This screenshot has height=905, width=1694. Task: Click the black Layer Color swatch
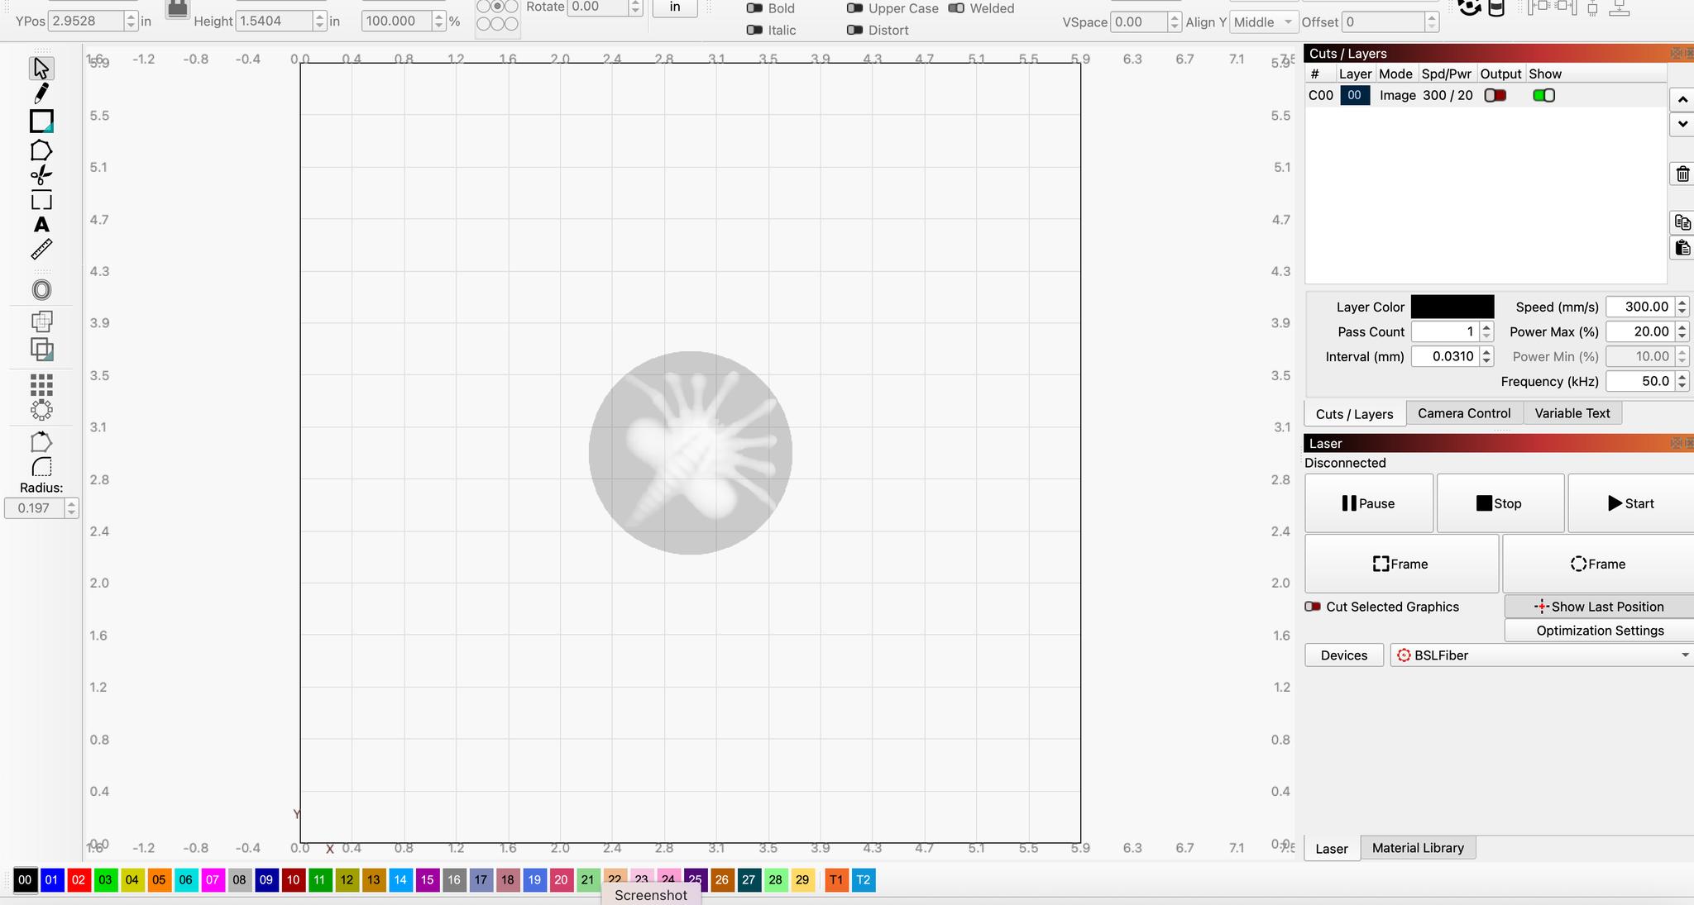pos(1452,307)
